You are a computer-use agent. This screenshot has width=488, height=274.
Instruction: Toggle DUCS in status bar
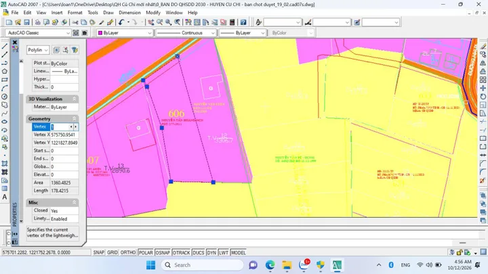tap(198, 252)
